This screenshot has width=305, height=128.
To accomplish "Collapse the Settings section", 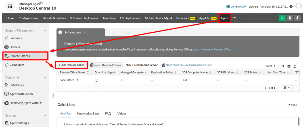I will coord(45,115).
